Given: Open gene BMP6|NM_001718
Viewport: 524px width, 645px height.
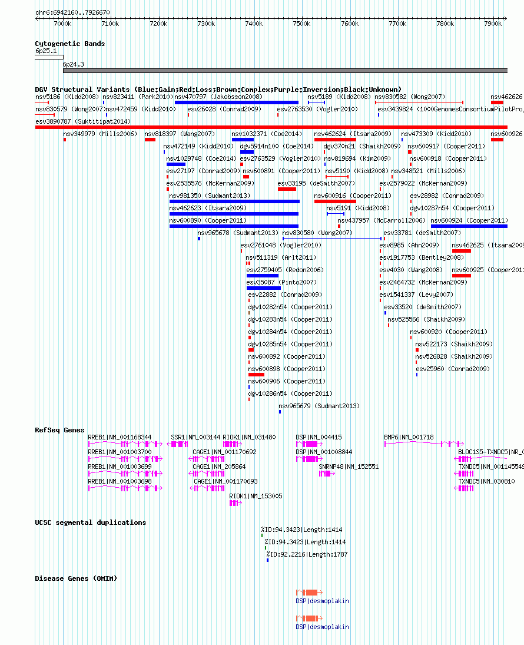Looking at the screenshot, I should click(409, 437).
